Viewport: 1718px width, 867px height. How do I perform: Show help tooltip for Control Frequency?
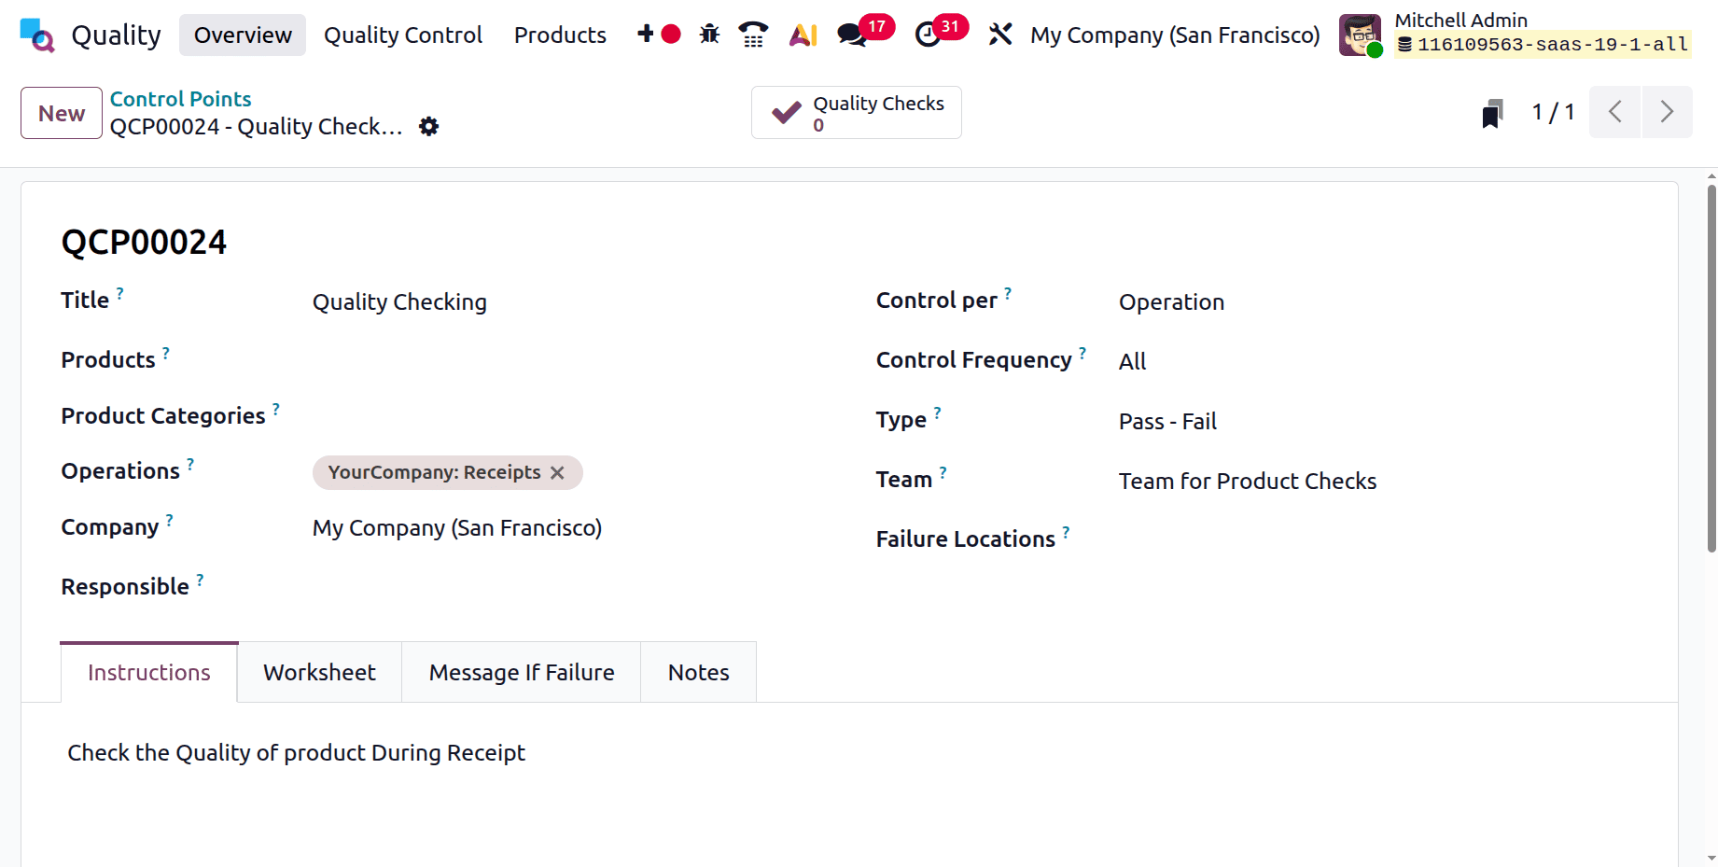tap(1082, 353)
